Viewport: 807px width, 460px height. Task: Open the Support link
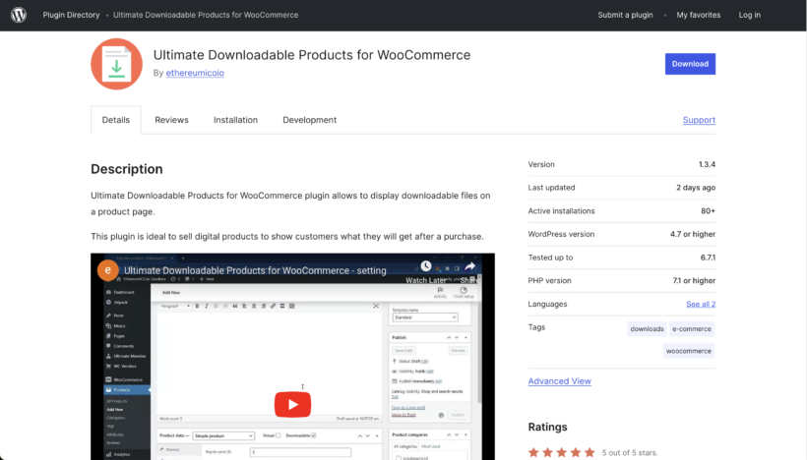[699, 120]
